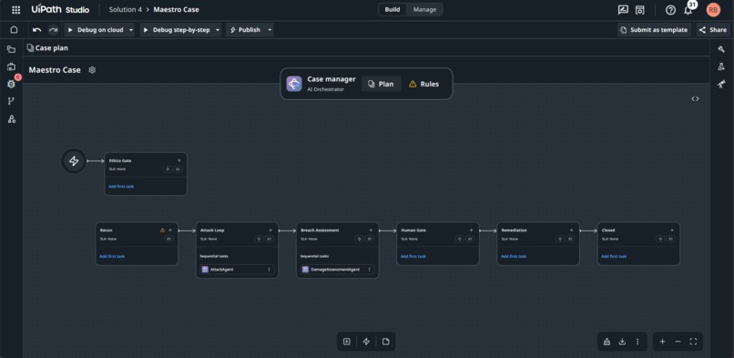Expand the Debug step-by-step dropdown arrow

click(x=218, y=30)
